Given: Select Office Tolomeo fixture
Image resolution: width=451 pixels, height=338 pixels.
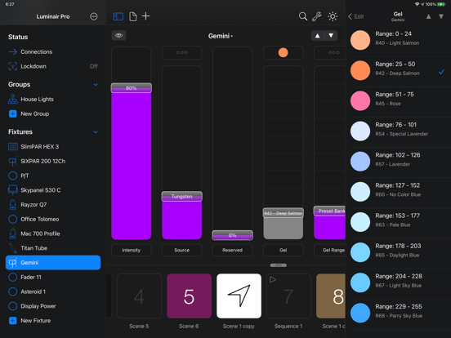Looking at the screenshot, I should [53, 219].
